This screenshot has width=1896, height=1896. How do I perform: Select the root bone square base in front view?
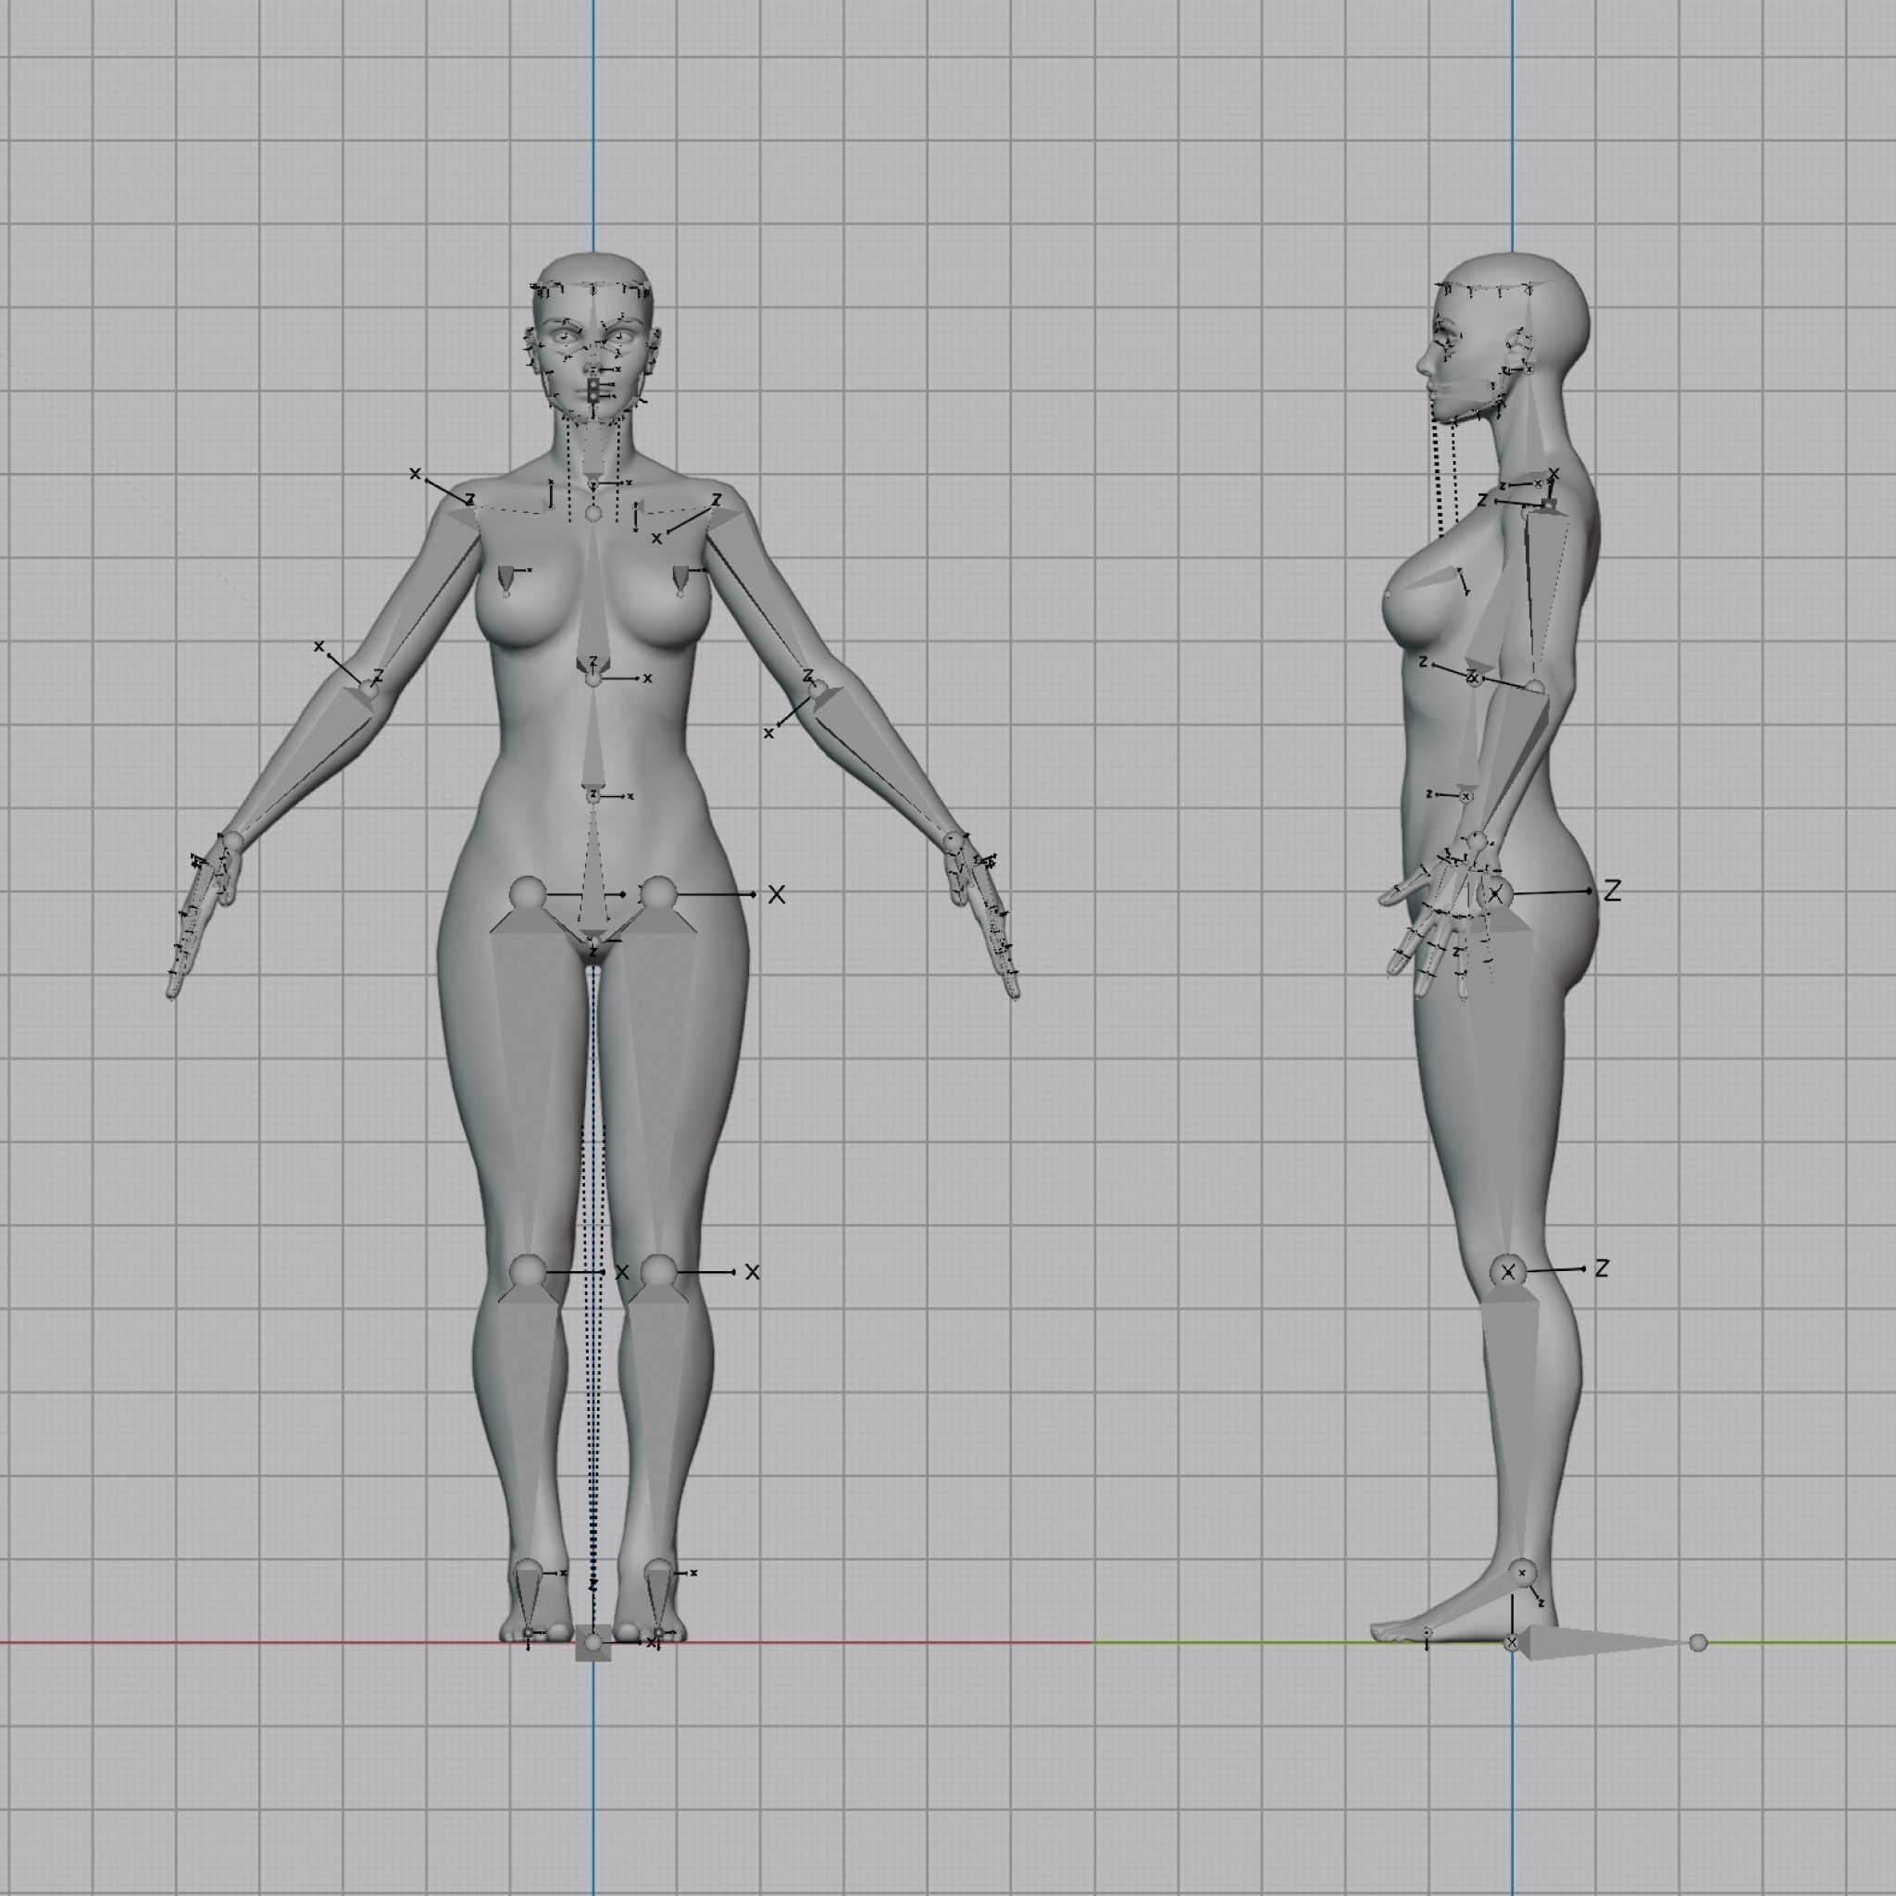click(x=592, y=1653)
